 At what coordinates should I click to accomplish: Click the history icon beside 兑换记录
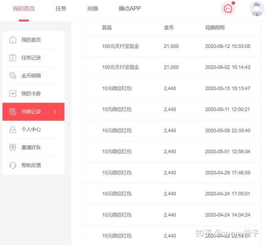point(13,112)
